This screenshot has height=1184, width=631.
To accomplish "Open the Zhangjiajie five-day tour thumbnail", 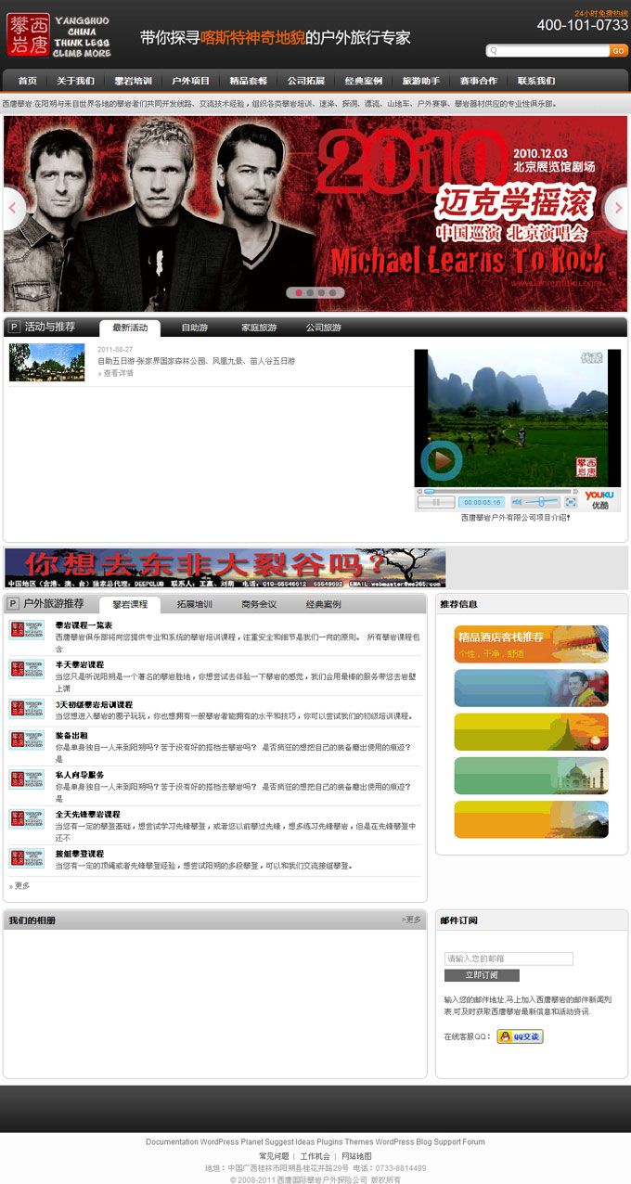I will click(x=46, y=362).
